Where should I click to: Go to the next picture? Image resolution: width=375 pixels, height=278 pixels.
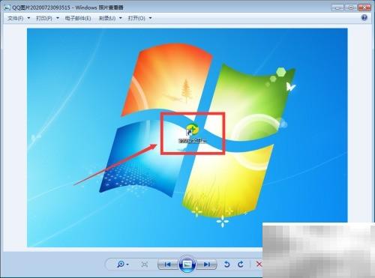pos(206,264)
